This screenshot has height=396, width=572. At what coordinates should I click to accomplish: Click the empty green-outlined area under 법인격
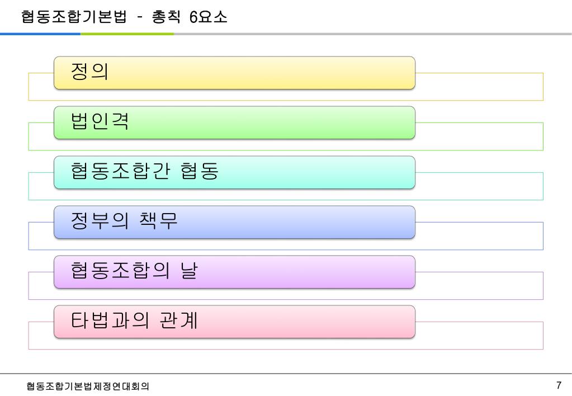point(286,145)
